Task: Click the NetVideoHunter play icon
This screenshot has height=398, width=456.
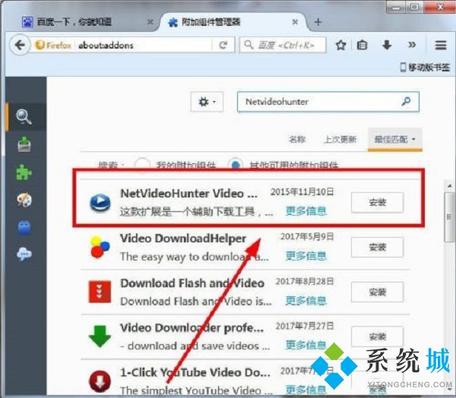Action: pos(100,202)
